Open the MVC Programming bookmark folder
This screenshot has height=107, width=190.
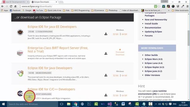coord(80,10)
